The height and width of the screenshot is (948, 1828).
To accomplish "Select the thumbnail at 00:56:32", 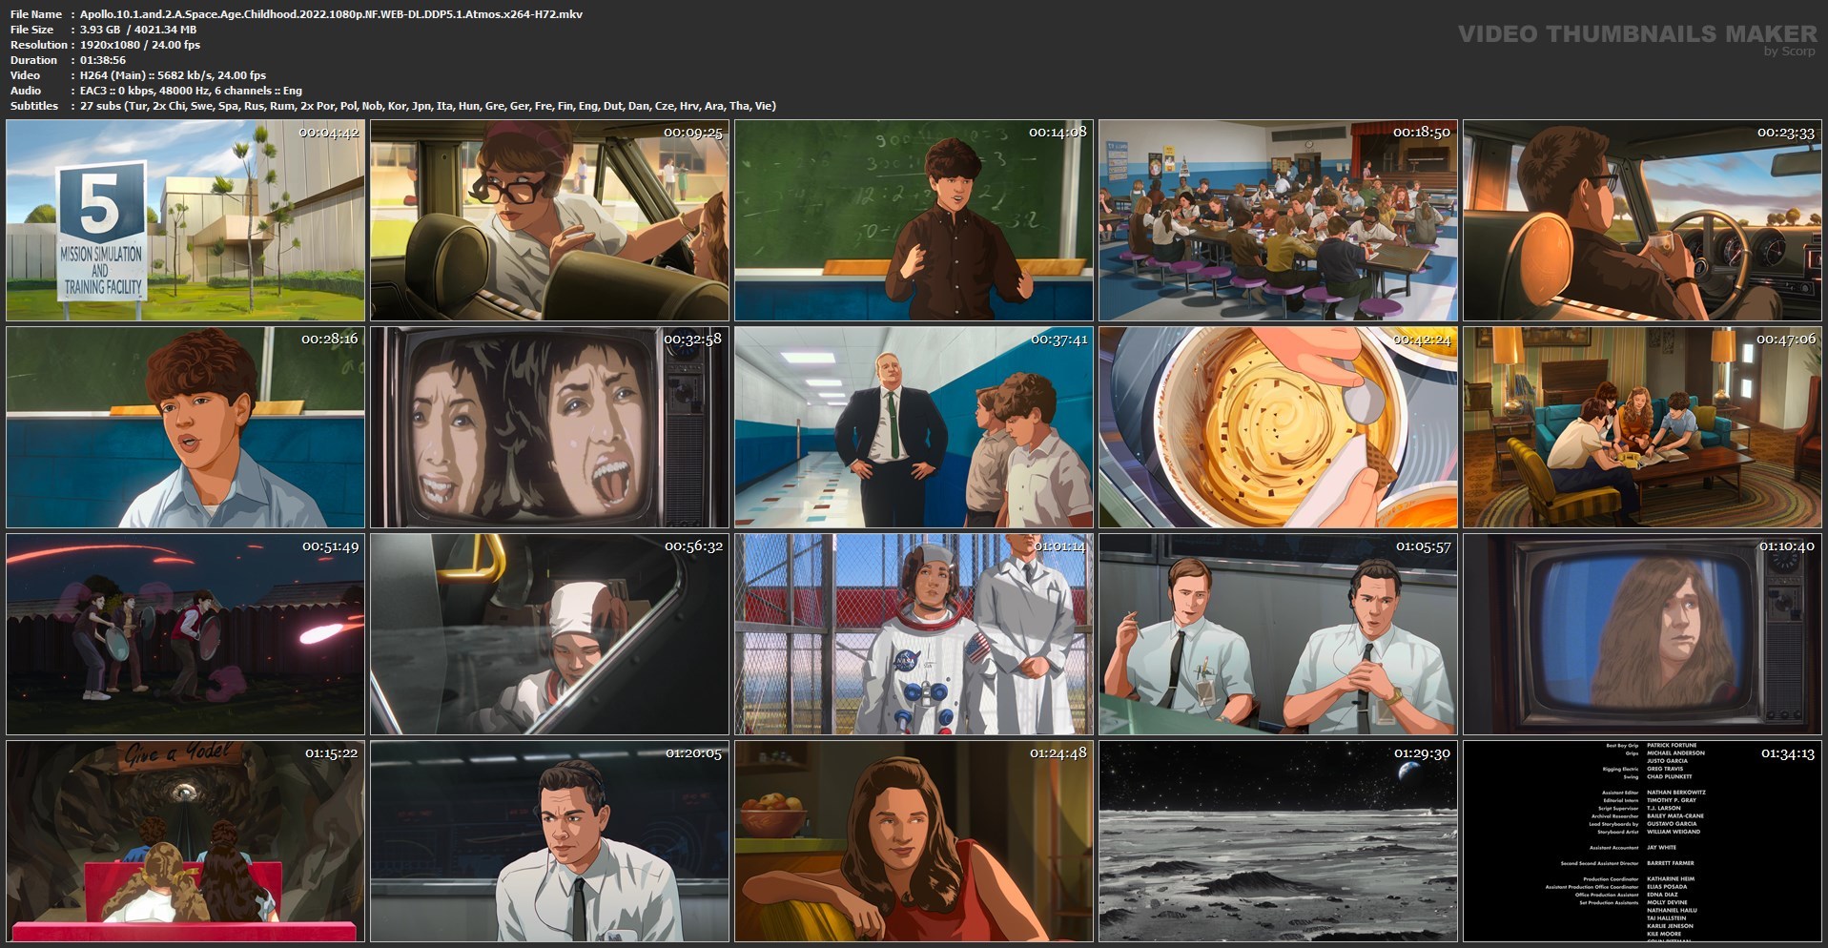I will [549, 634].
